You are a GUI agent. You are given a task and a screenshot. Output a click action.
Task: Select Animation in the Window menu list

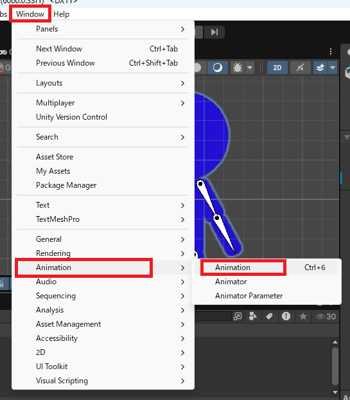(103, 268)
